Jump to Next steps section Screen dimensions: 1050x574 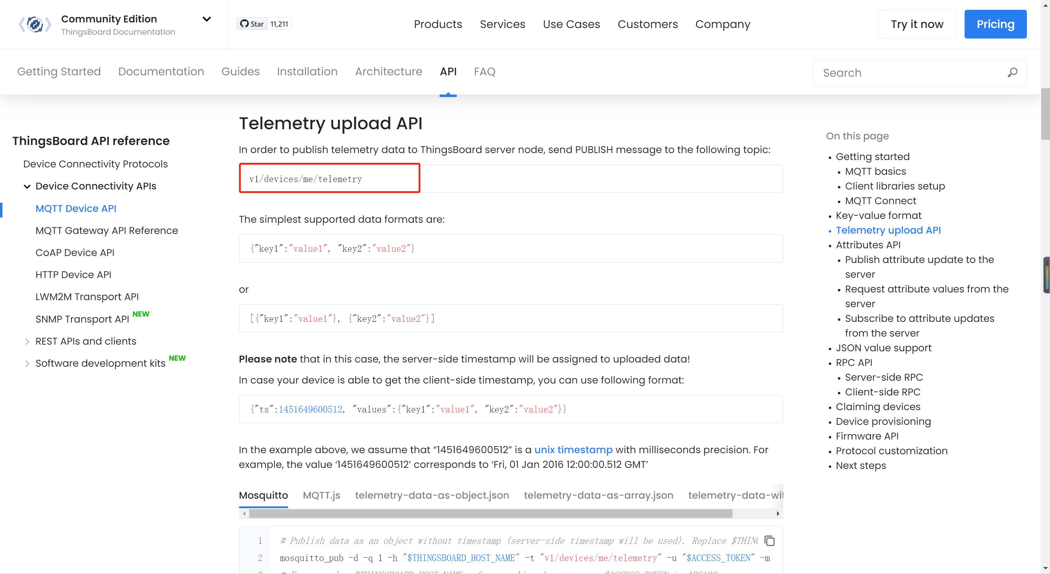(x=860, y=465)
